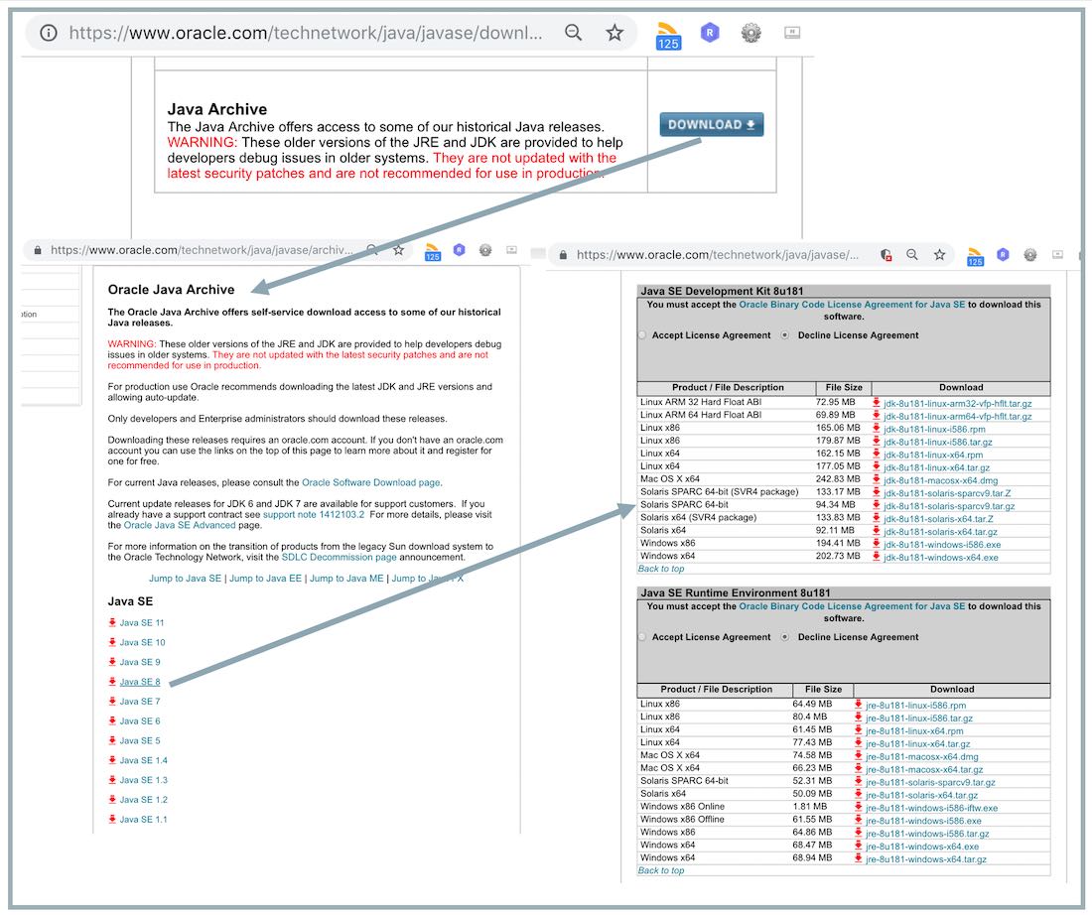Open Oracle Java SE Advanced link
The image size is (1092, 915).
point(180,525)
